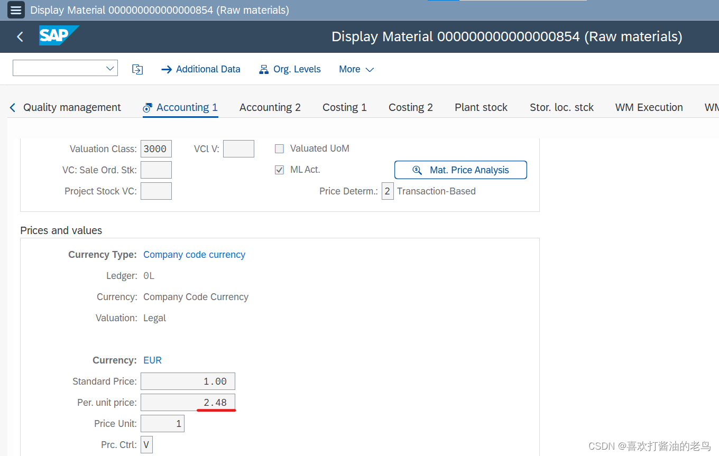This screenshot has height=456, width=719.
Task: Switch to the Accounting 2 tab
Action: point(270,107)
